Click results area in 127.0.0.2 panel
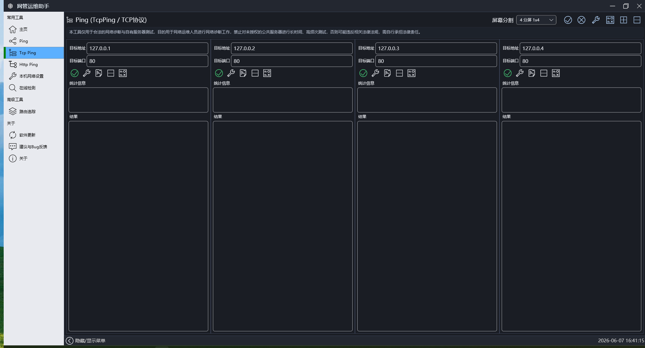 tap(283, 226)
